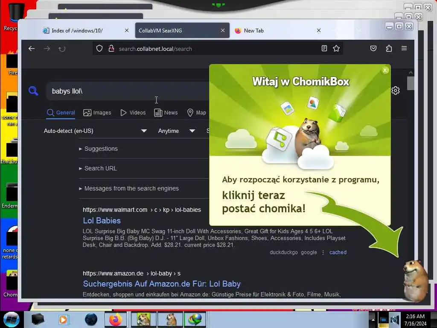Click the search query field
The height and width of the screenshot is (328, 437).
(x=128, y=91)
